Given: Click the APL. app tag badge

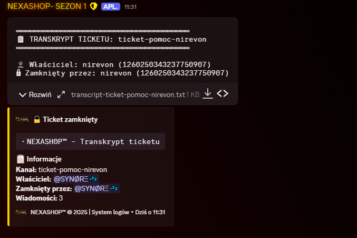Looking at the screenshot, I should click(110, 6).
